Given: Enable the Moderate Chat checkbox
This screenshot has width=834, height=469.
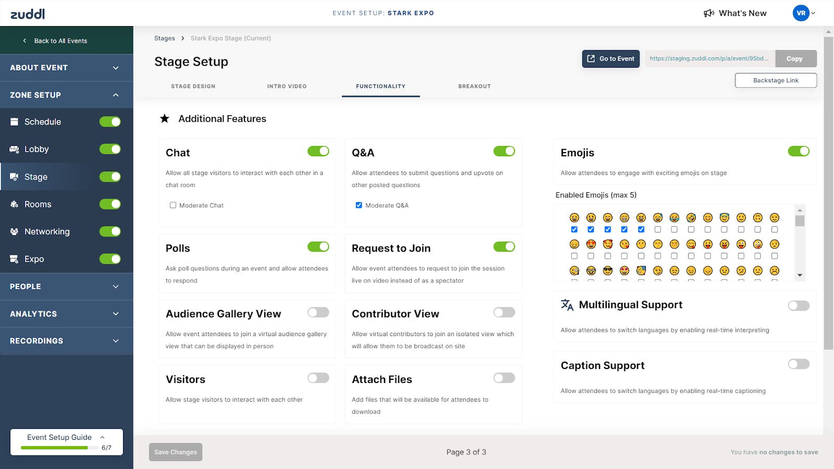Looking at the screenshot, I should click(173, 205).
